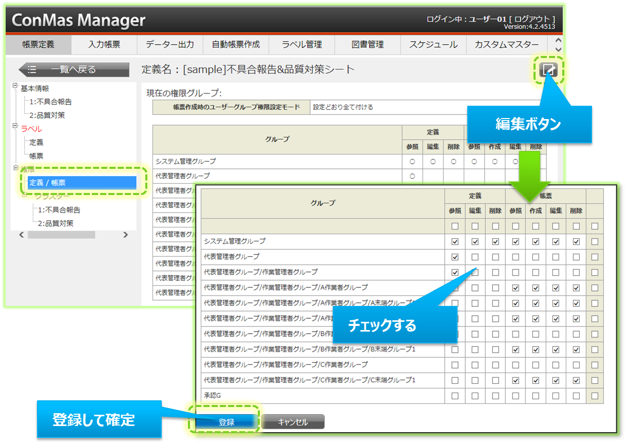Check 定義 編集 box for 代表管理者グループ
The width and height of the screenshot is (629, 445).
(475, 257)
